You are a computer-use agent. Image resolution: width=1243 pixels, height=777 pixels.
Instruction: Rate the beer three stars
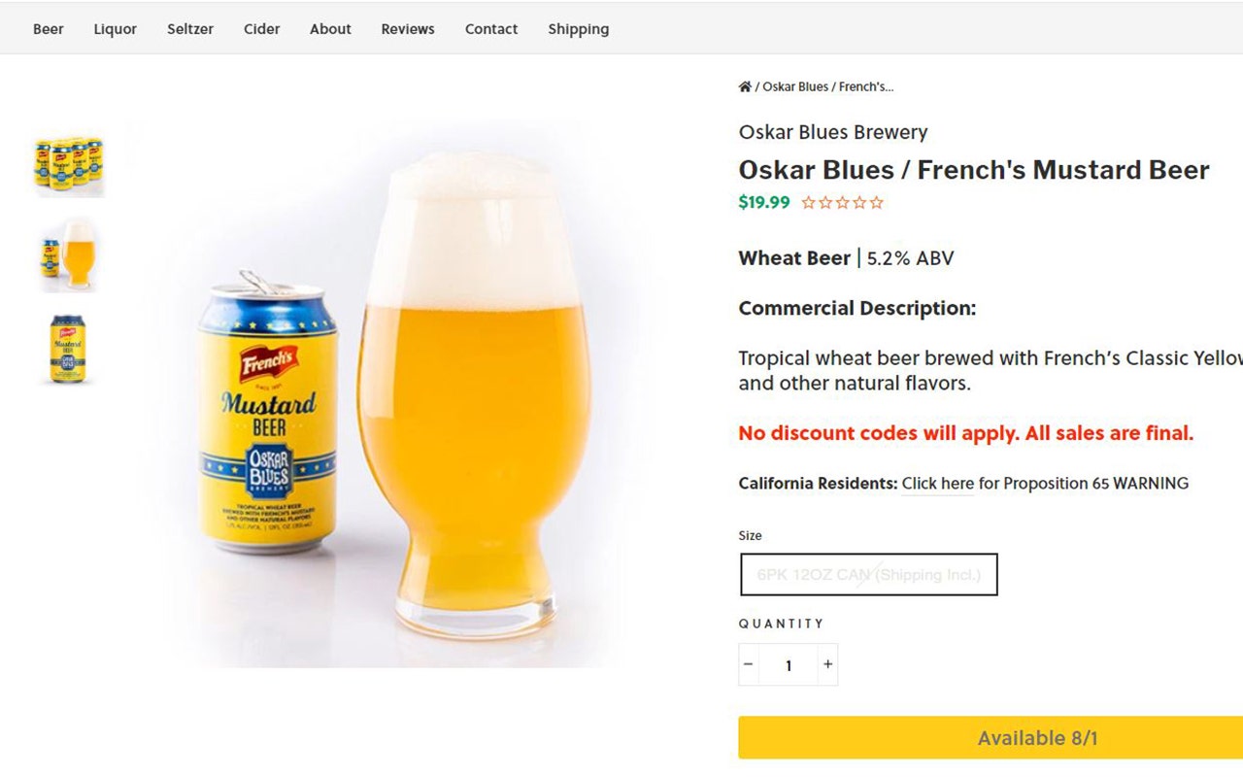pyautogui.click(x=842, y=202)
